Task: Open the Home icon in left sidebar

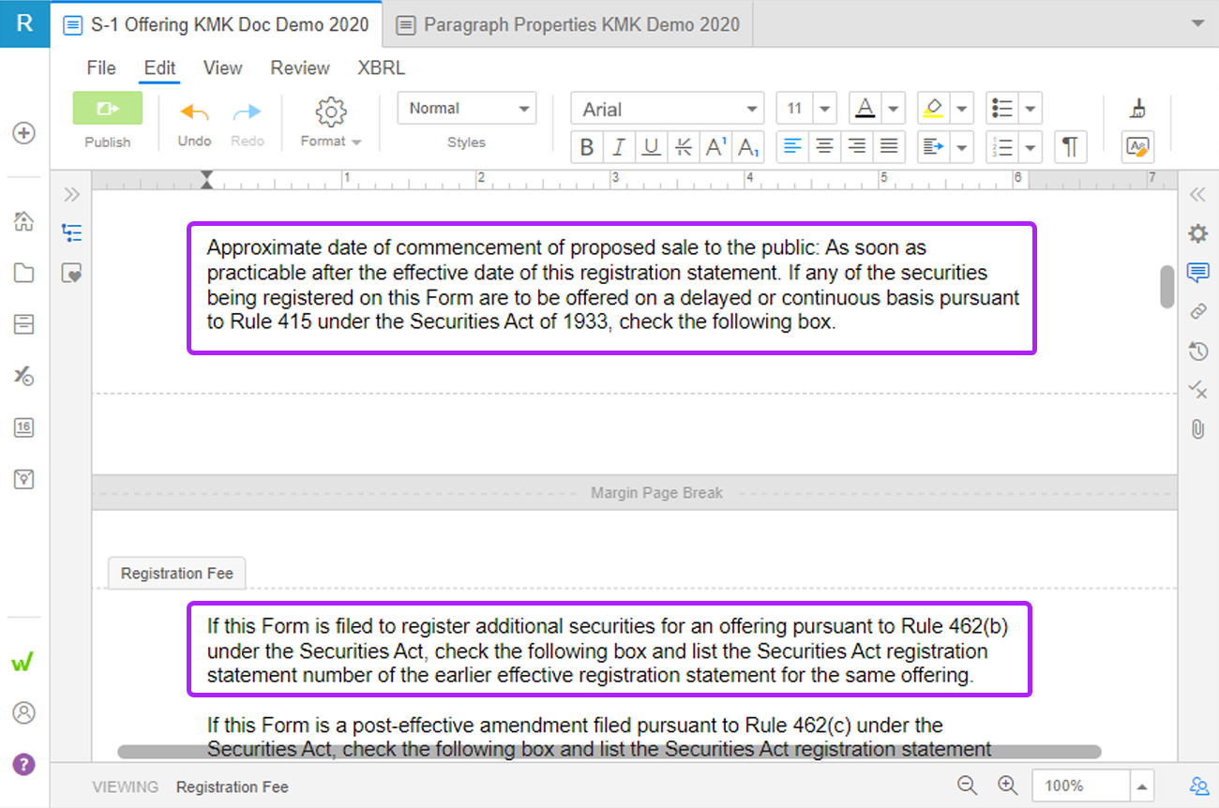Action: pyautogui.click(x=24, y=221)
